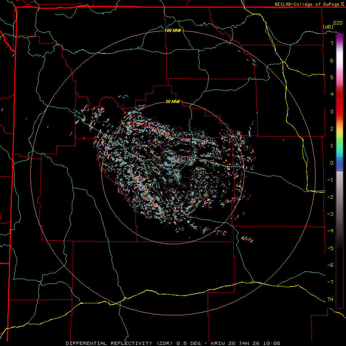Click DIFFERENTIAL REFLECTIVITY in the footer caption
The width and height of the screenshot is (346, 346).
tap(109, 343)
